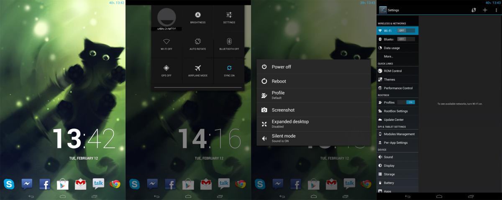Toggle the Wi-Fi Off quick settings tile
The width and height of the screenshot is (502, 200).
coord(166,45)
